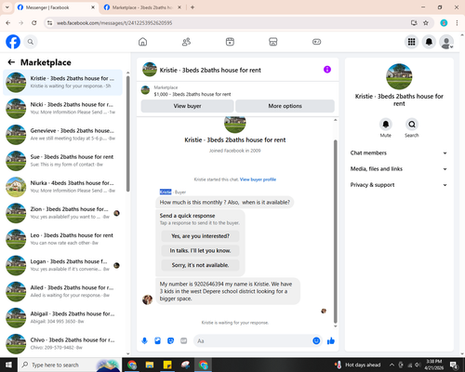Screen dimensions: 465x372
Task: Open File Explorer from taskbar
Action: [150, 365]
